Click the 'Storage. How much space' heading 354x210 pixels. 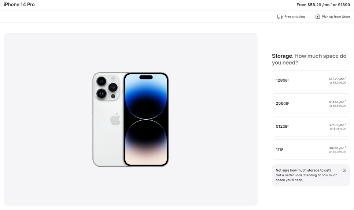click(309, 59)
